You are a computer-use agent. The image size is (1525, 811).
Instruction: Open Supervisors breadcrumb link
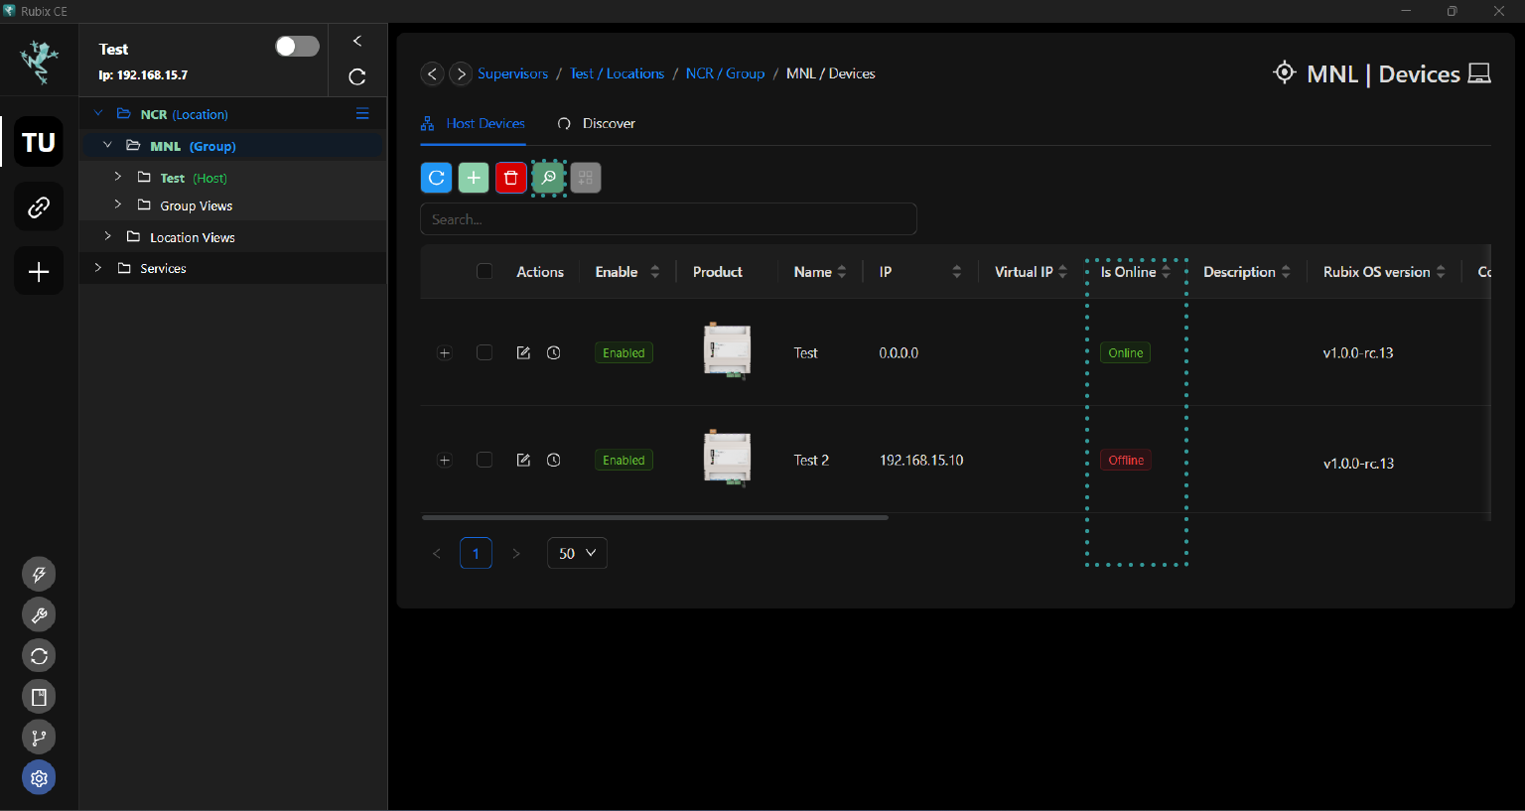click(512, 73)
